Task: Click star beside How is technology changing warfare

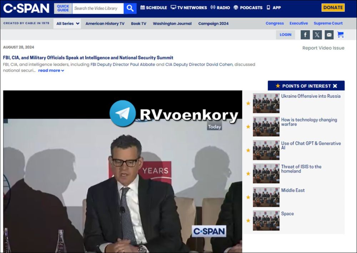Action: coord(248,127)
